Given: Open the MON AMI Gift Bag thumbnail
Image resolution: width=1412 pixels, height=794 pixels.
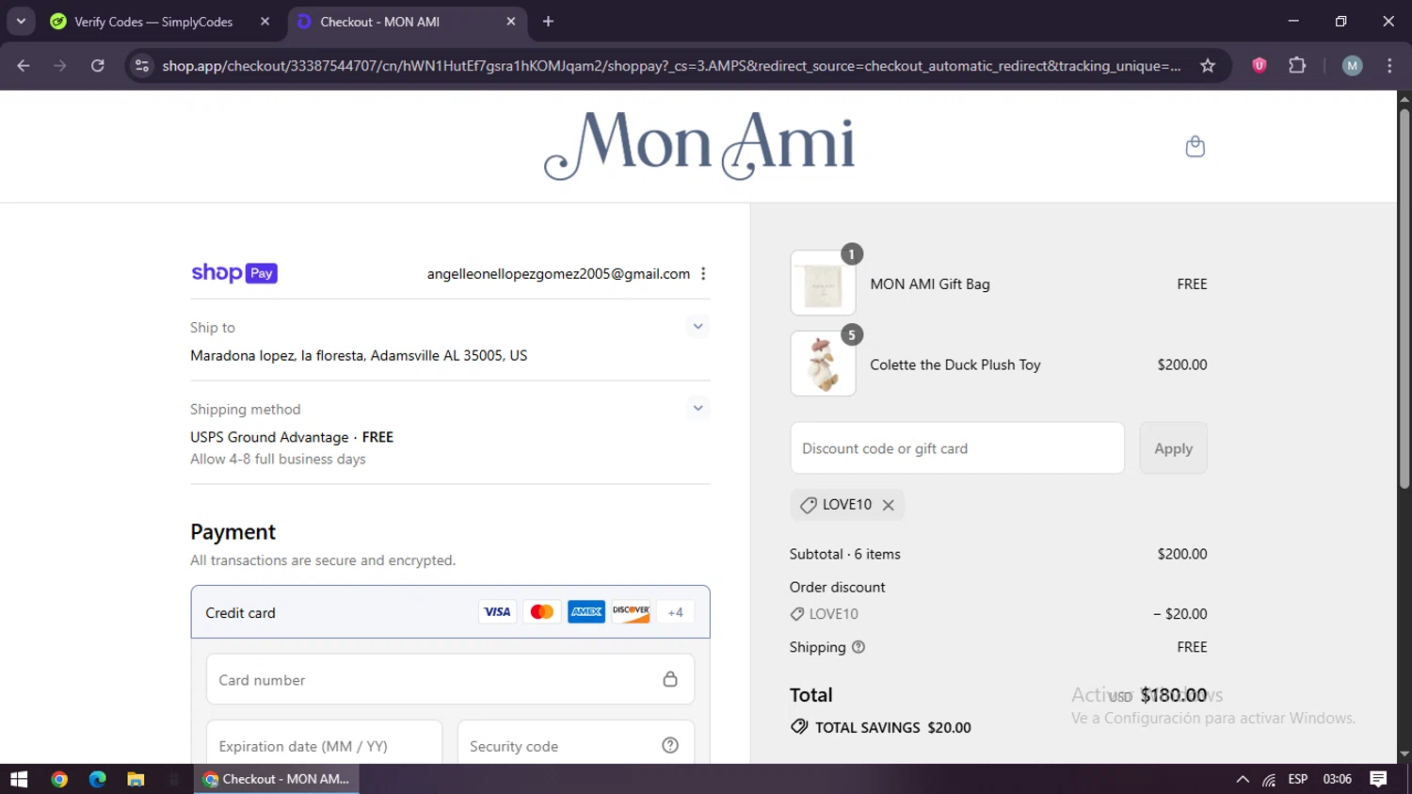Looking at the screenshot, I should [823, 283].
